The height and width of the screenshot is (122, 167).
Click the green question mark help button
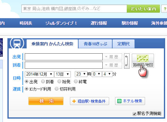point(165,9)
